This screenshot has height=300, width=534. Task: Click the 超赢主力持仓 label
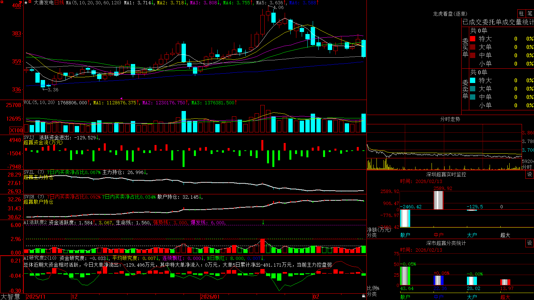(38, 177)
